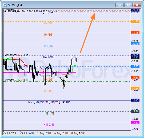Select the H4[-1/8] level label

(x=49, y=113)
